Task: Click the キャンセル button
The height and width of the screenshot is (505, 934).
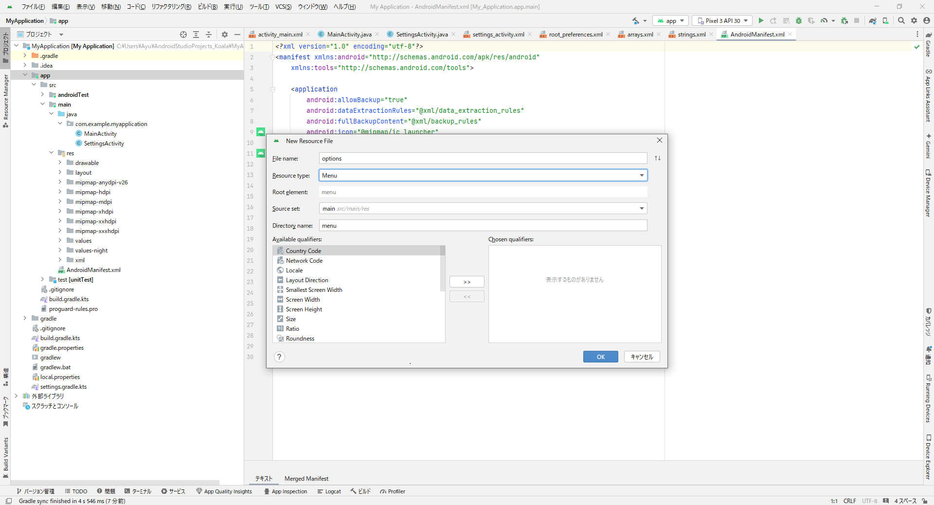Action: pos(642,357)
